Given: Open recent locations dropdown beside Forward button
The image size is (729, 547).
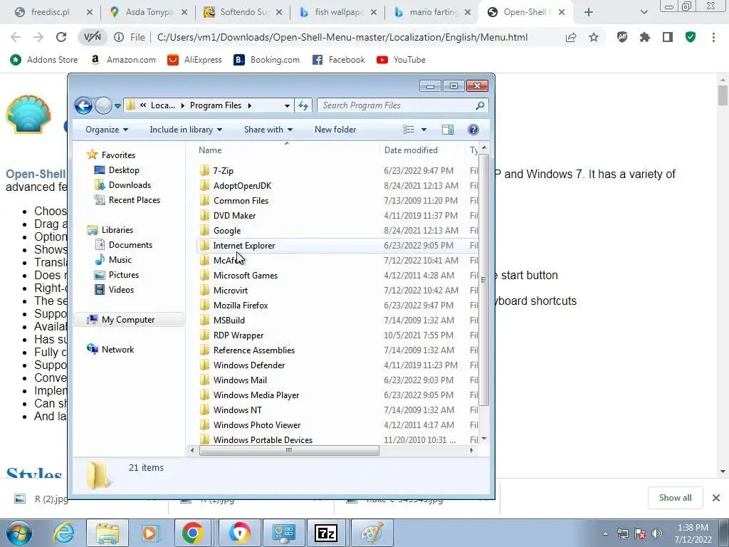Looking at the screenshot, I should tap(117, 106).
